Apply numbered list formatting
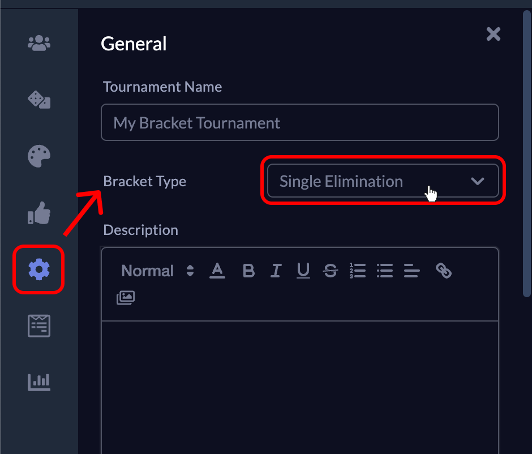Screen dimensions: 532x454 [x=358, y=271]
